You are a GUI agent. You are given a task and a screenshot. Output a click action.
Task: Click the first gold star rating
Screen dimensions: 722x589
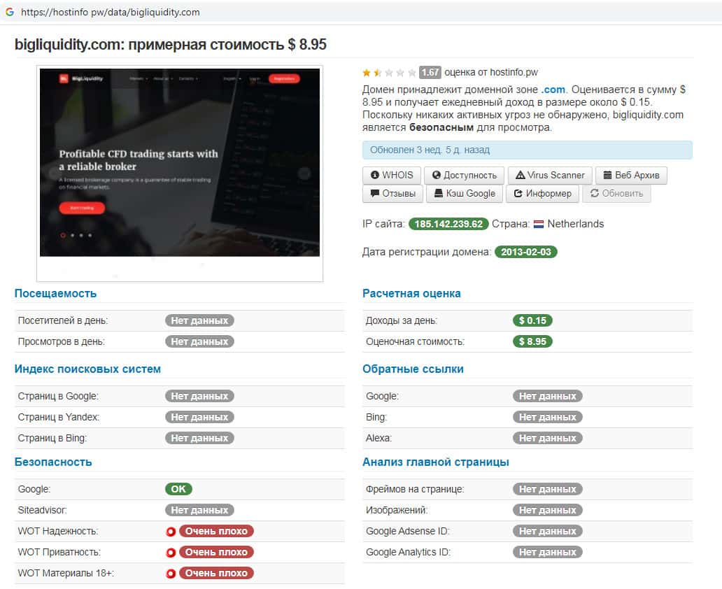tap(367, 73)
